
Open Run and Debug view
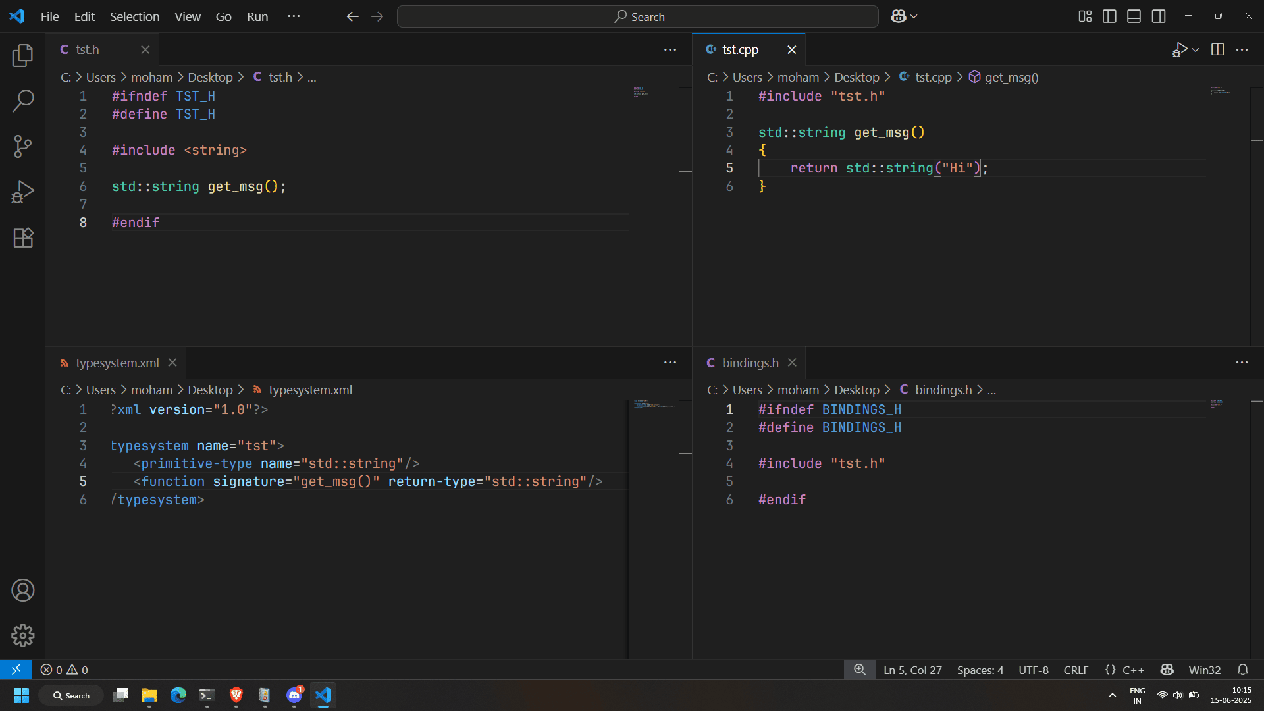tap(23, 192)
